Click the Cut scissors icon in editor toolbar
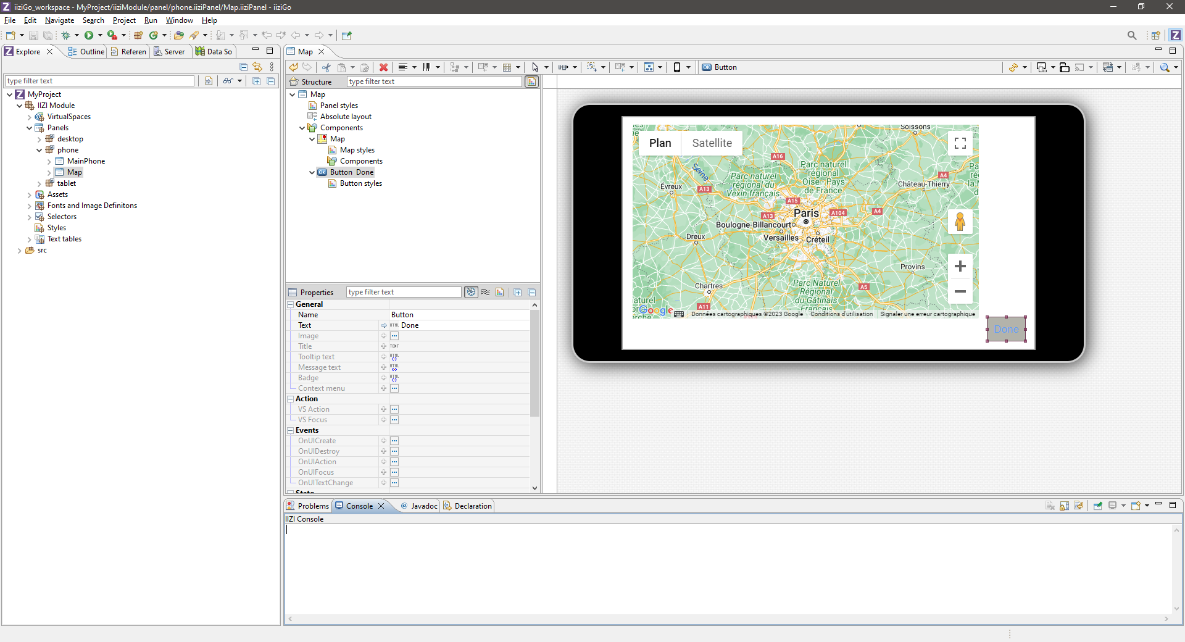This screenshot has width=1185, height=642. tap(326, 67)
